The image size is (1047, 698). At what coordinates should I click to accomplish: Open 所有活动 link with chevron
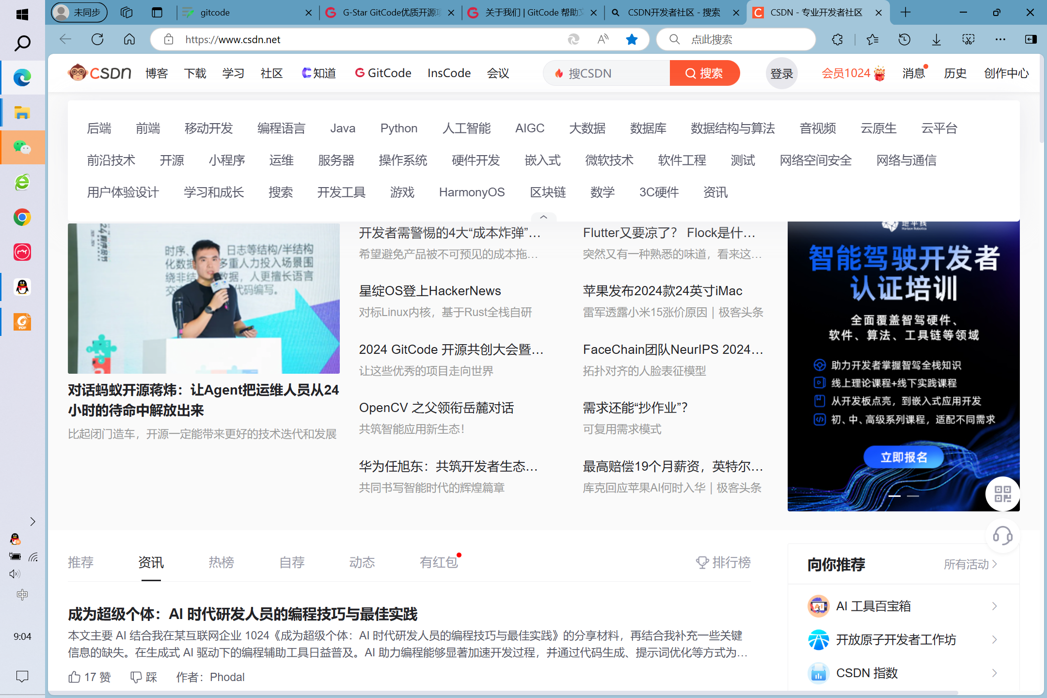pyautogui.click(x=970, y=564)
